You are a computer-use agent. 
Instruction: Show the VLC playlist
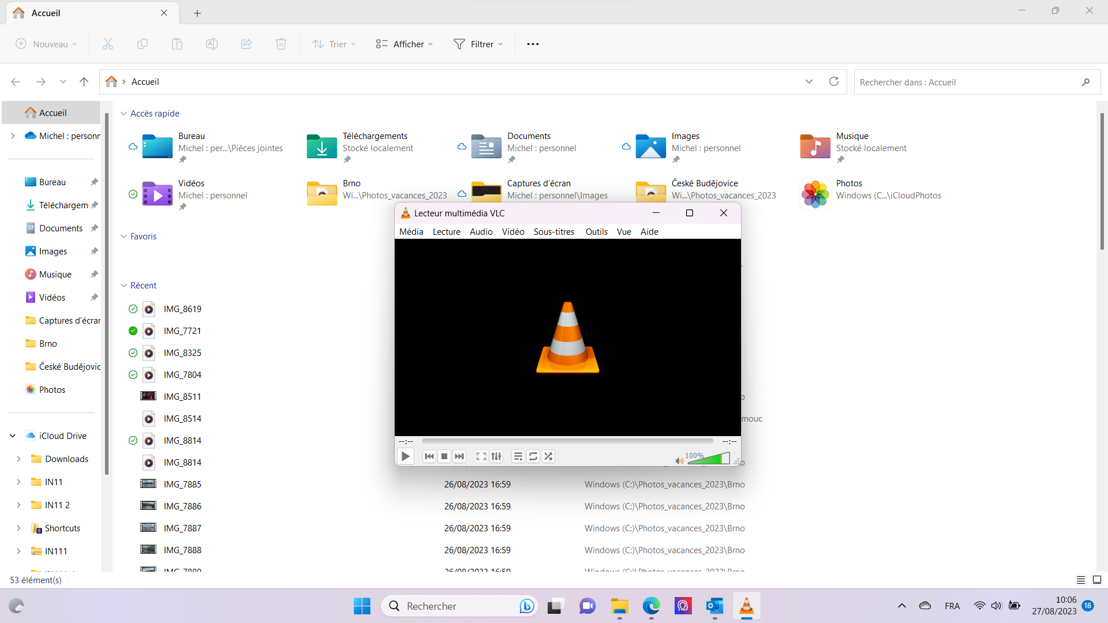tap(518, 456)
